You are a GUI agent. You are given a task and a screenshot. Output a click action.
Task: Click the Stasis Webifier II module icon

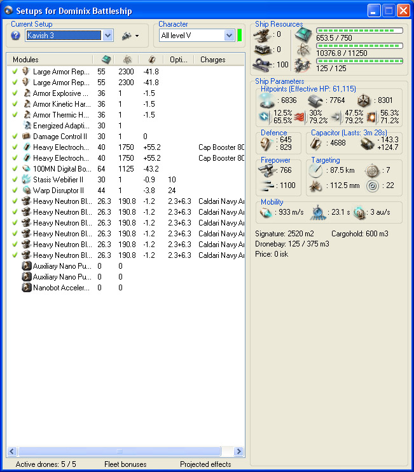(x=27, y=180)
